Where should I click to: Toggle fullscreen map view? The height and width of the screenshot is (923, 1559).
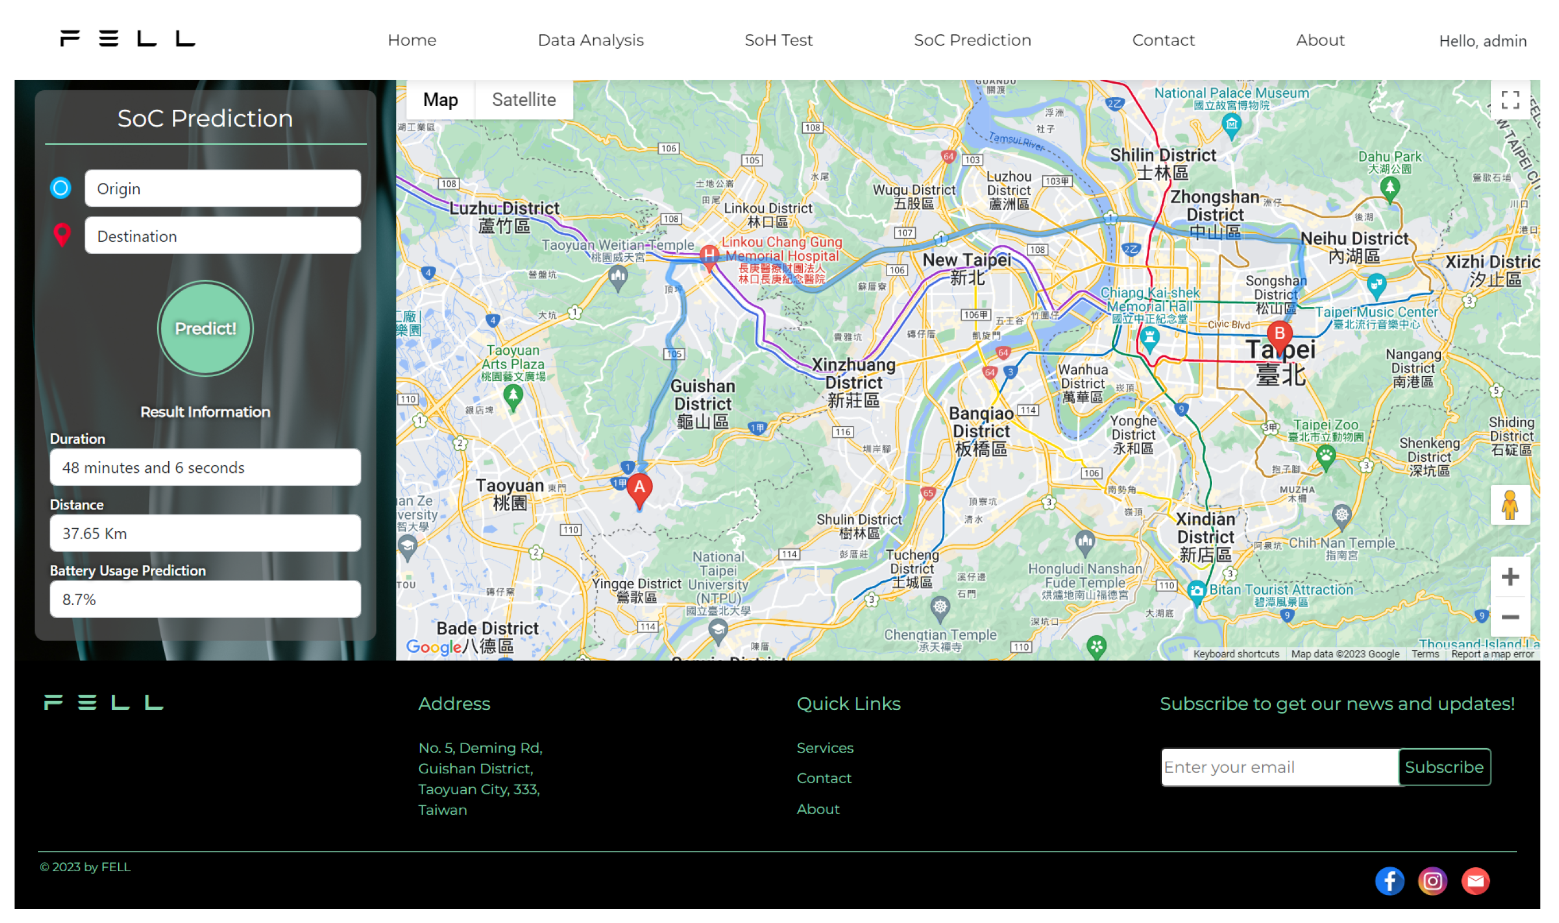1510,100
